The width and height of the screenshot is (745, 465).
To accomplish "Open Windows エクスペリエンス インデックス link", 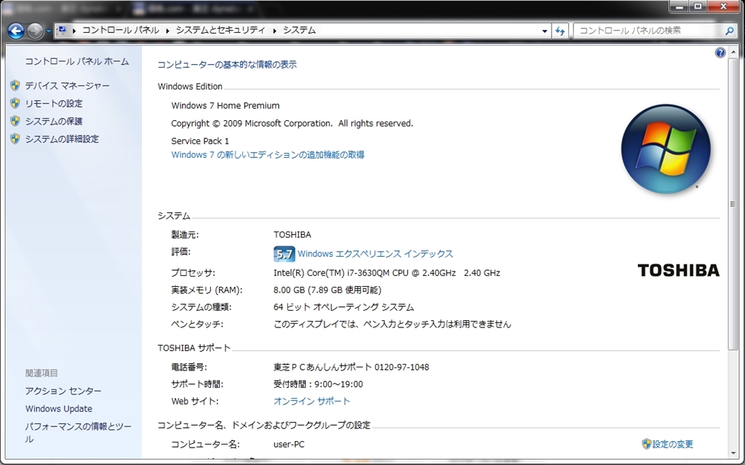I will (375, 254).
